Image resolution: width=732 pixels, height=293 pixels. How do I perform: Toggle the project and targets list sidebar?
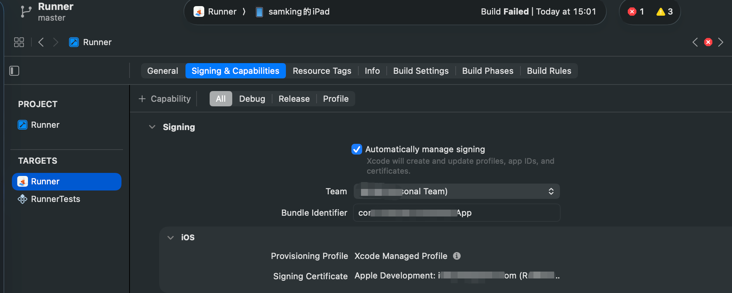[x=14, y=71]
